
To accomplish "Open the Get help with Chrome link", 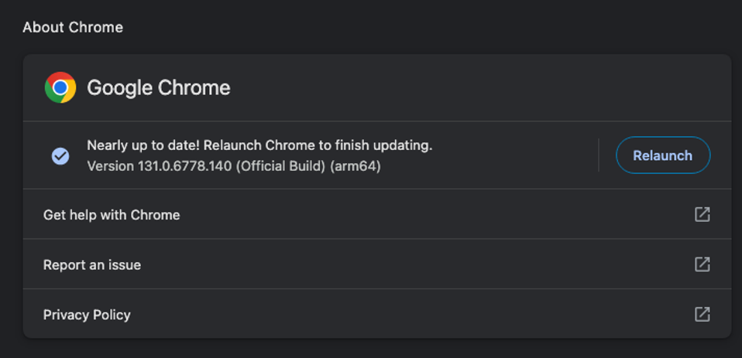I will coord(112,215).
